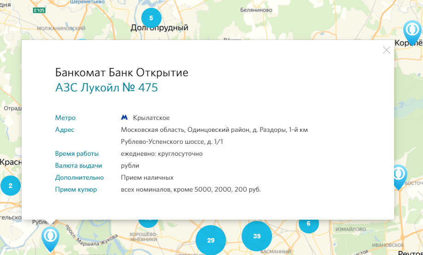
Task: Click the 'Прием купюр' field label
Action: click(76, 190)
